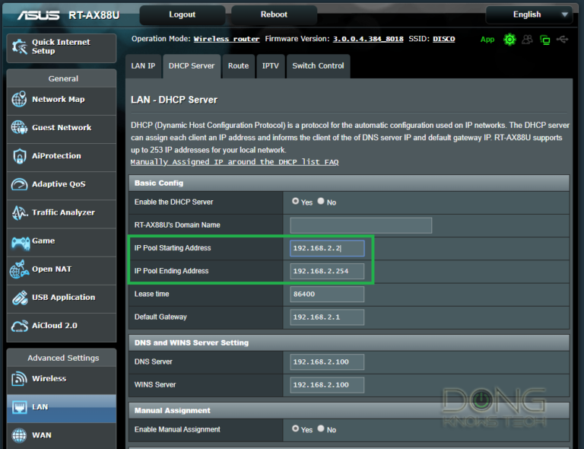
Task: Click the Logout button
Action: tap(182, 14)
